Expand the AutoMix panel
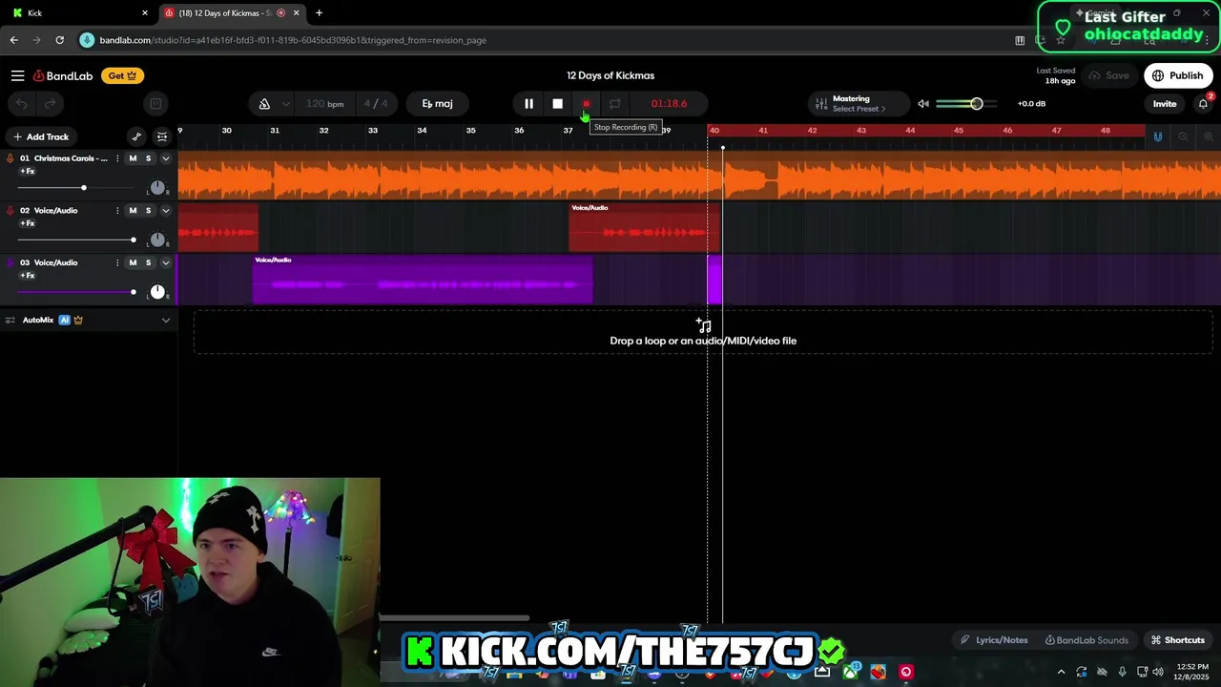This screenshot has width=1221, height=687. [165, 321]
